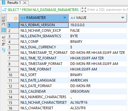
Task: Select the HH.MI.SSXFF AM TZR value cell
Action: (x=98, y=58)
